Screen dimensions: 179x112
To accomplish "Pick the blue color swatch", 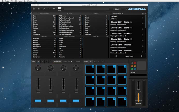I will (x=135, y=69).
